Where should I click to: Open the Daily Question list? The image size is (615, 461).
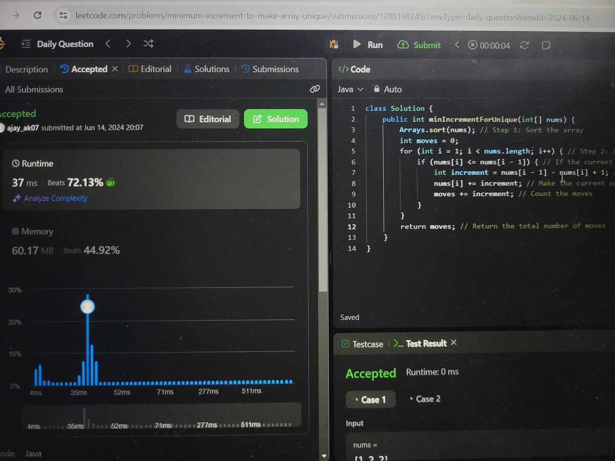click(x=57, y=44)
